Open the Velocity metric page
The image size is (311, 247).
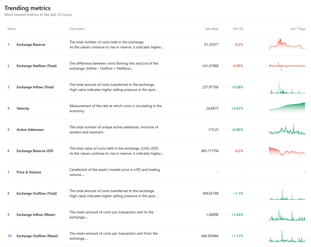click(23, 108)
